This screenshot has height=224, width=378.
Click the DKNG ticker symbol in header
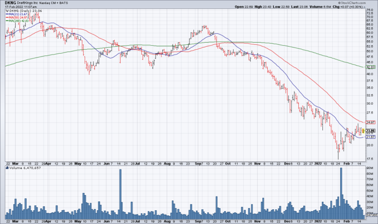(x=10, y=2)
